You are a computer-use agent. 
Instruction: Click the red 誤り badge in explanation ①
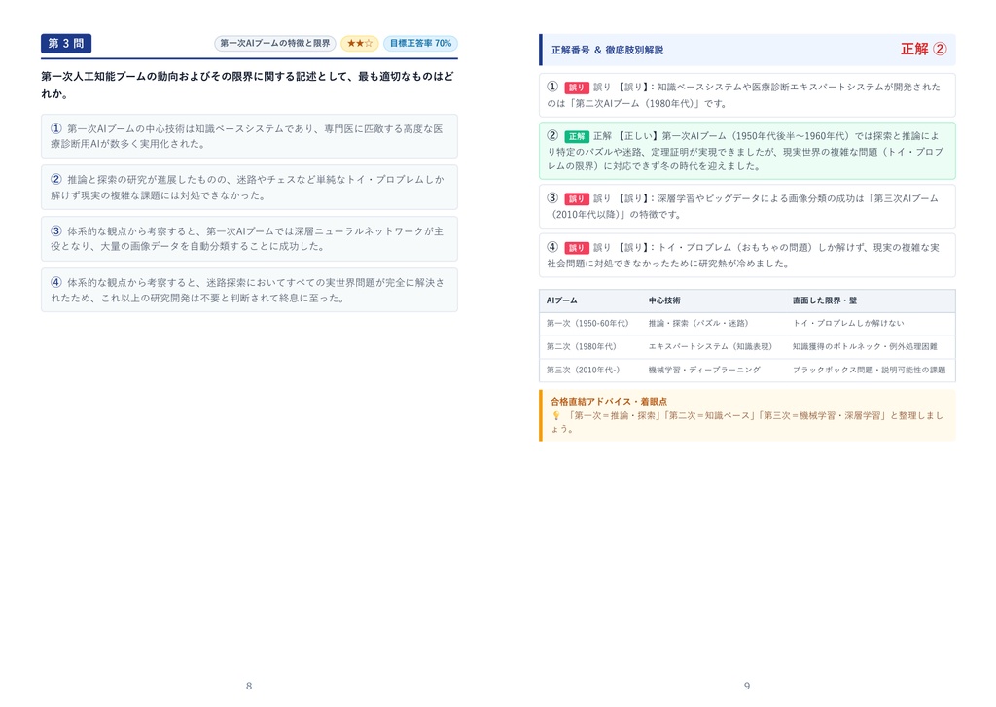[x=576, y=88]
